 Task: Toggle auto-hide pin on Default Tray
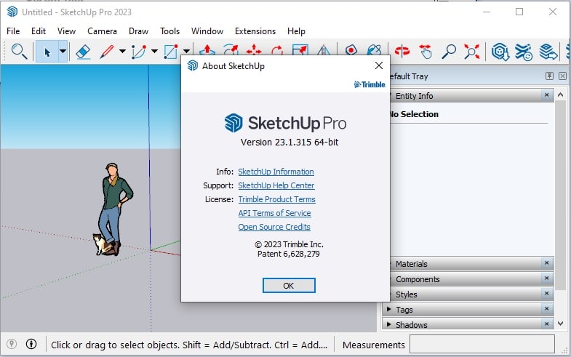coord(549,76)
